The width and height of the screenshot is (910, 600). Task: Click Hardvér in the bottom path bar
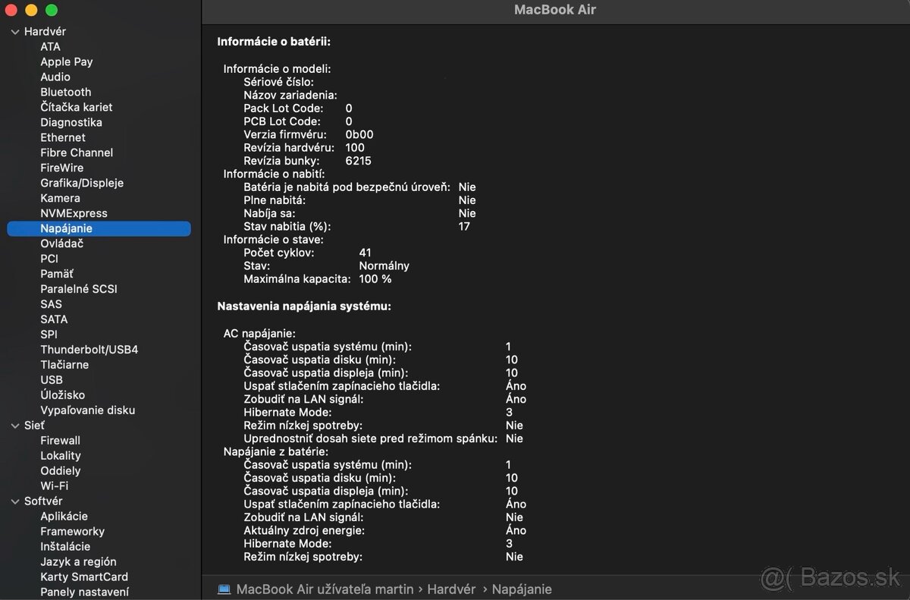(x=451, y=589)
